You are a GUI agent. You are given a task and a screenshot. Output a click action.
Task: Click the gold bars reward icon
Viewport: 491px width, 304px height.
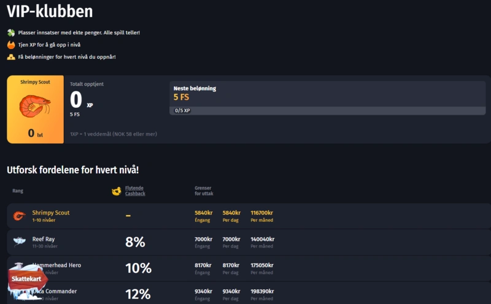click(x=11, y=57)
